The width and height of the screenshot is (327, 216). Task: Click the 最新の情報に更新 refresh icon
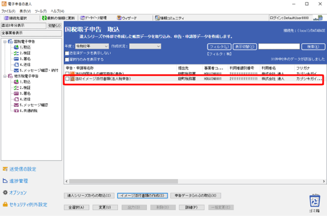point(44,18)
